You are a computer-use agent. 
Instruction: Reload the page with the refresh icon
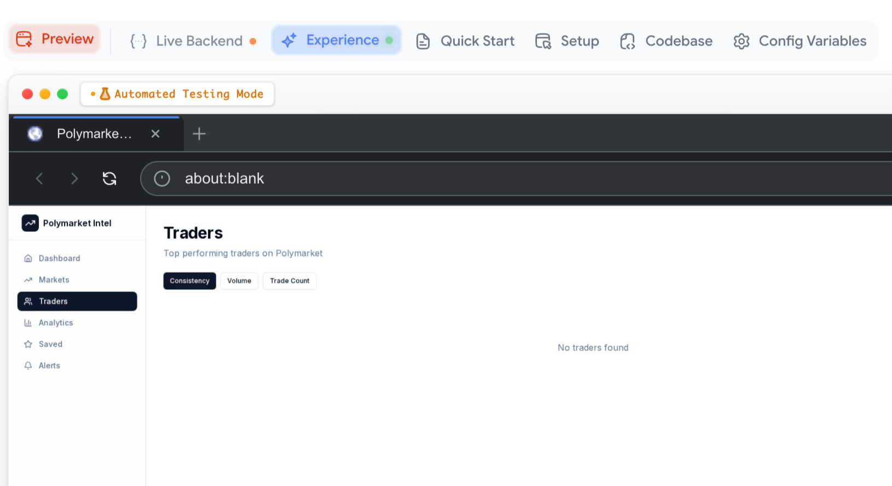[109, 179]
